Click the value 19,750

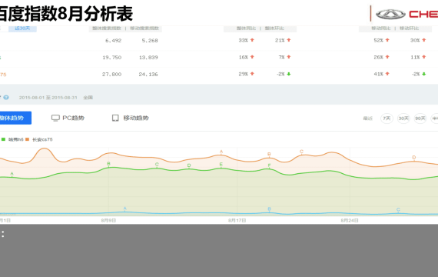point(111,58)
